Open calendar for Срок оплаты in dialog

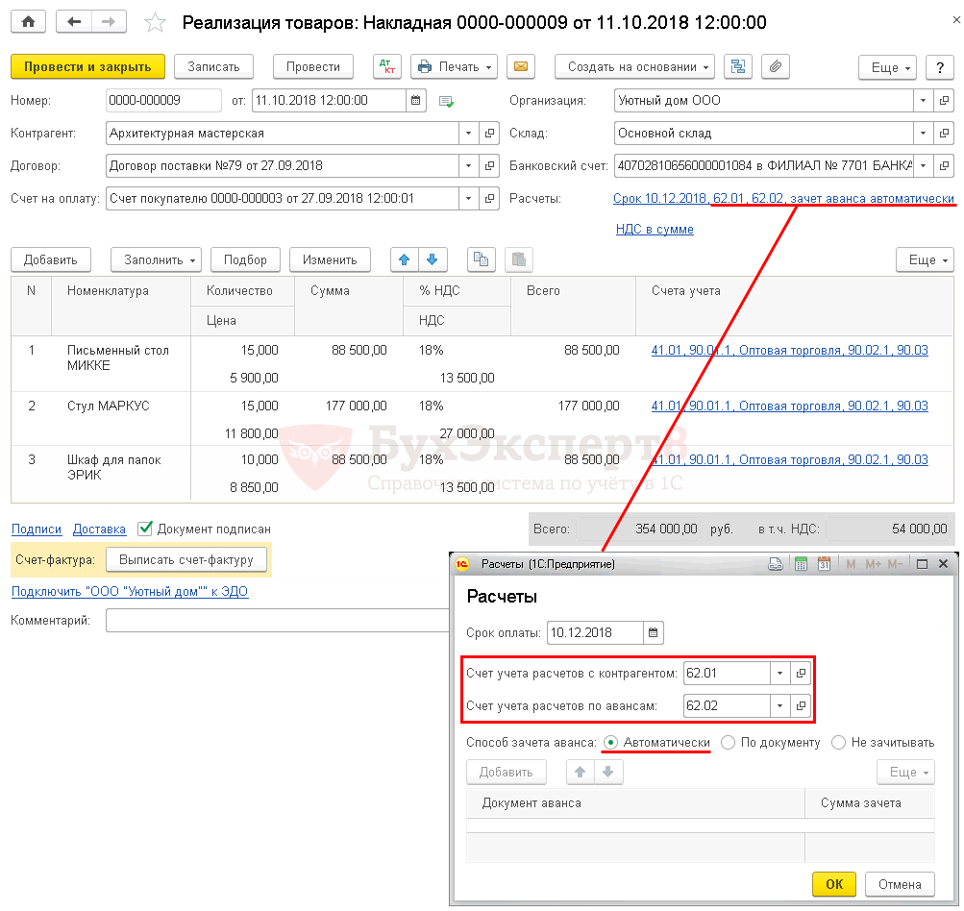pos(654,633)
